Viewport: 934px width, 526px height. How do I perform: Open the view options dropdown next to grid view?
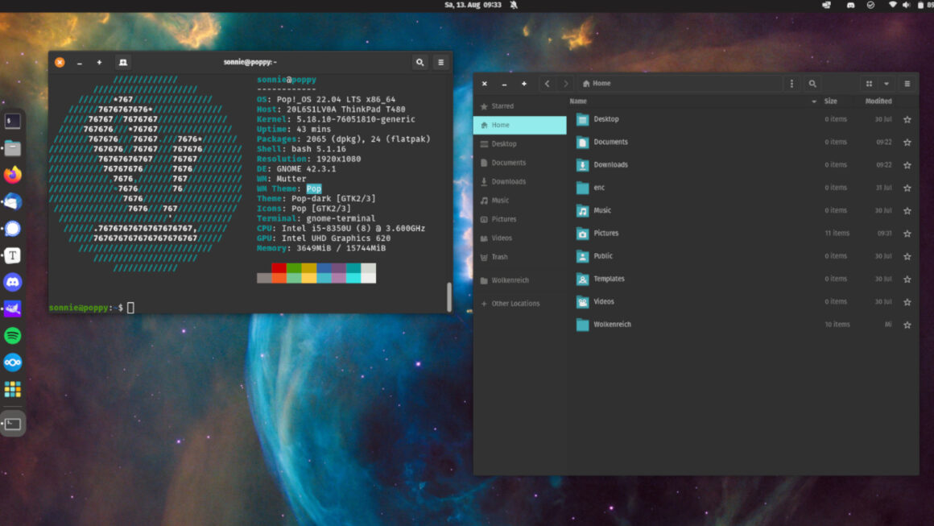tap(886, 84)
